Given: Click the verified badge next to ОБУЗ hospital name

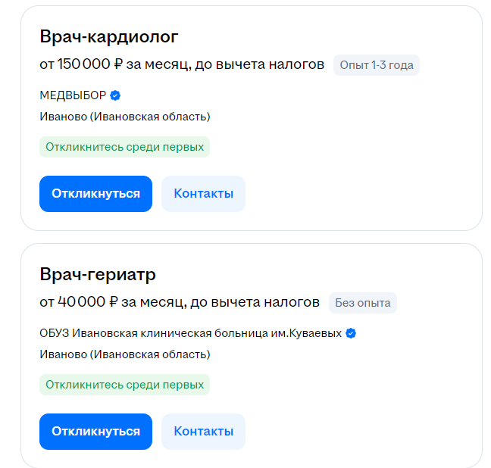Looking at the screenshot, I should click(x=351, y=333).
